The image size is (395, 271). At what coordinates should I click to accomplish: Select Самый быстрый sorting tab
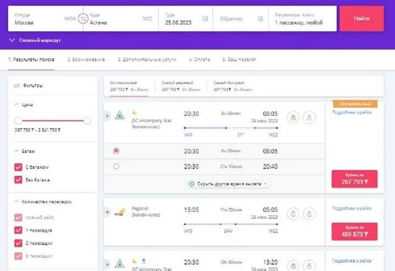click(x=233, y=87)
